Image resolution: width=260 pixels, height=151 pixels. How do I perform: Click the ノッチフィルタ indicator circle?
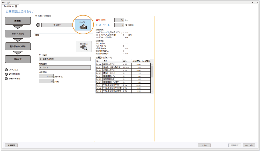point(6,70)
